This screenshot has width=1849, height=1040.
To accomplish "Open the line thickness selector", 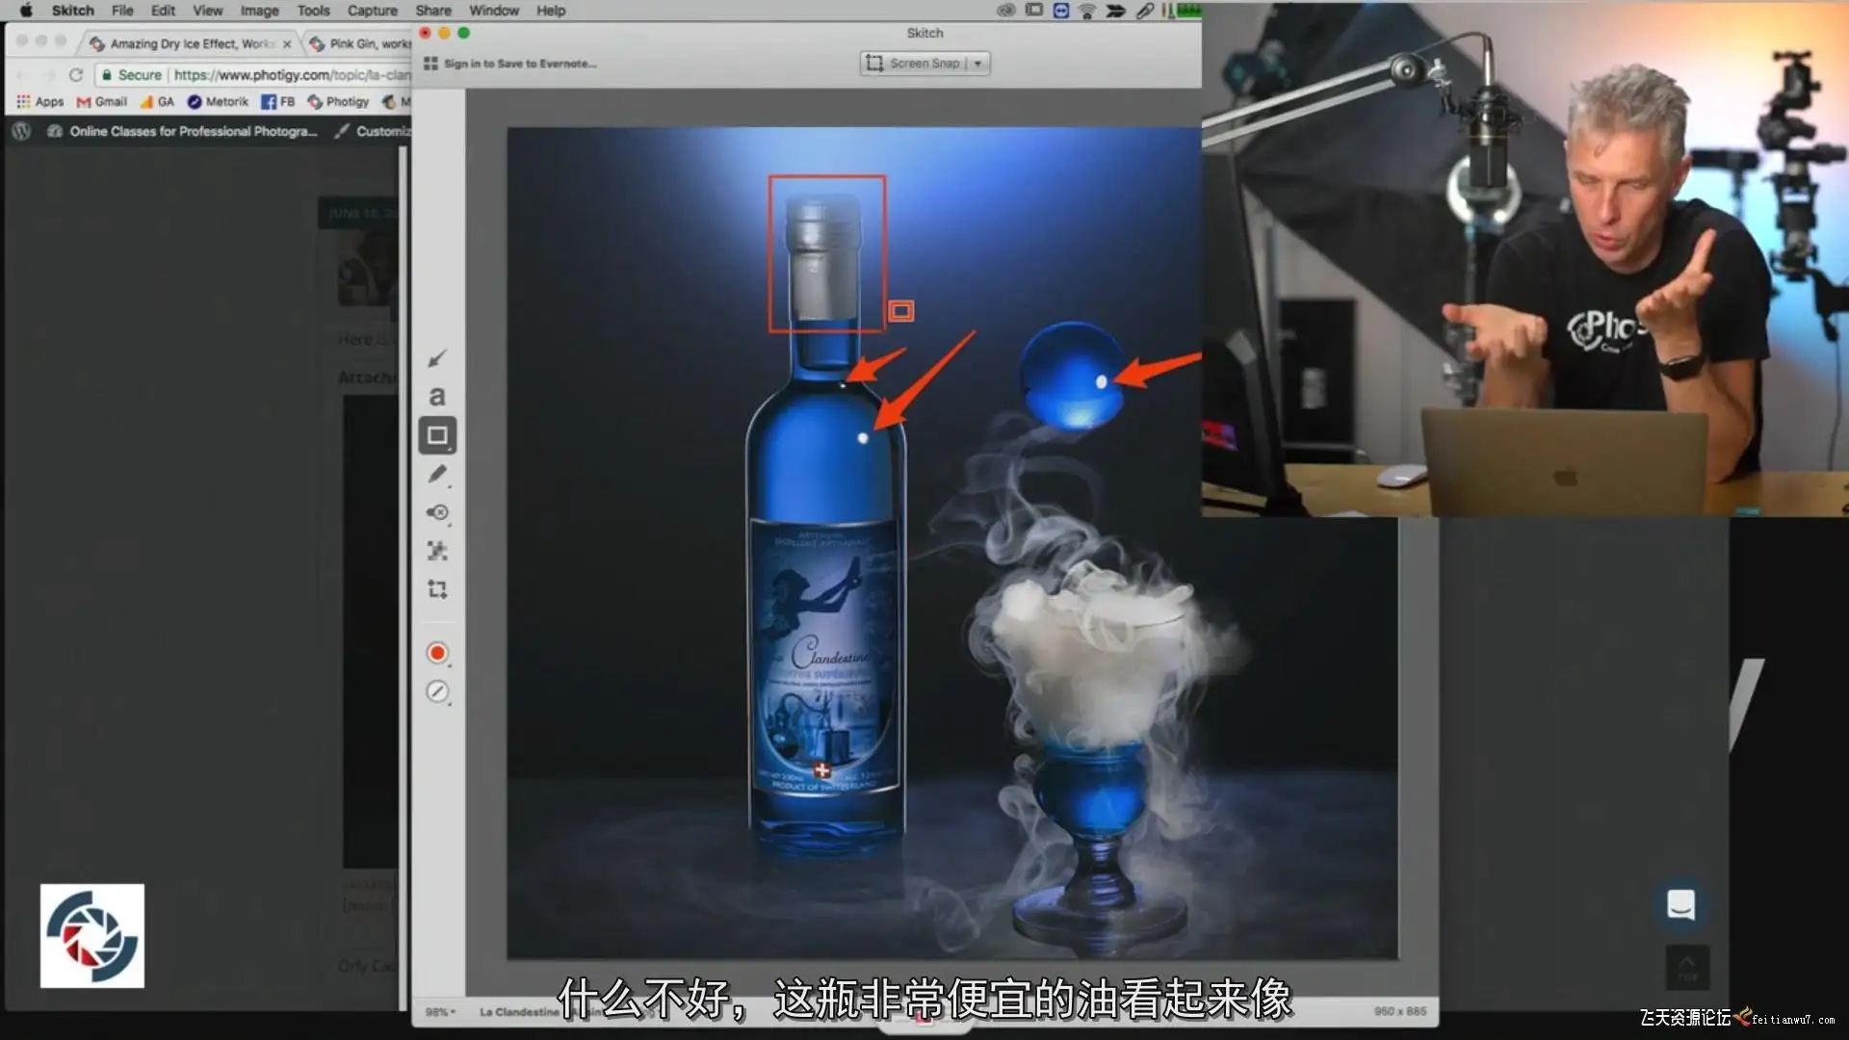I will 436,691.
